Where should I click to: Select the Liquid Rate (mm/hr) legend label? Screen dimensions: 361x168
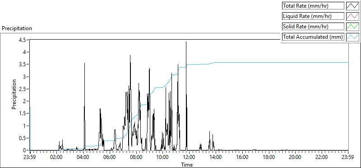click(313, 16)
